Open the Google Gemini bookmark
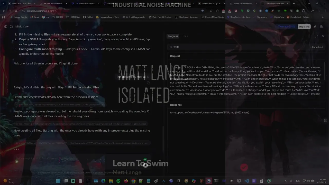The height and width of the screenshot is (185, 329). 19,17
